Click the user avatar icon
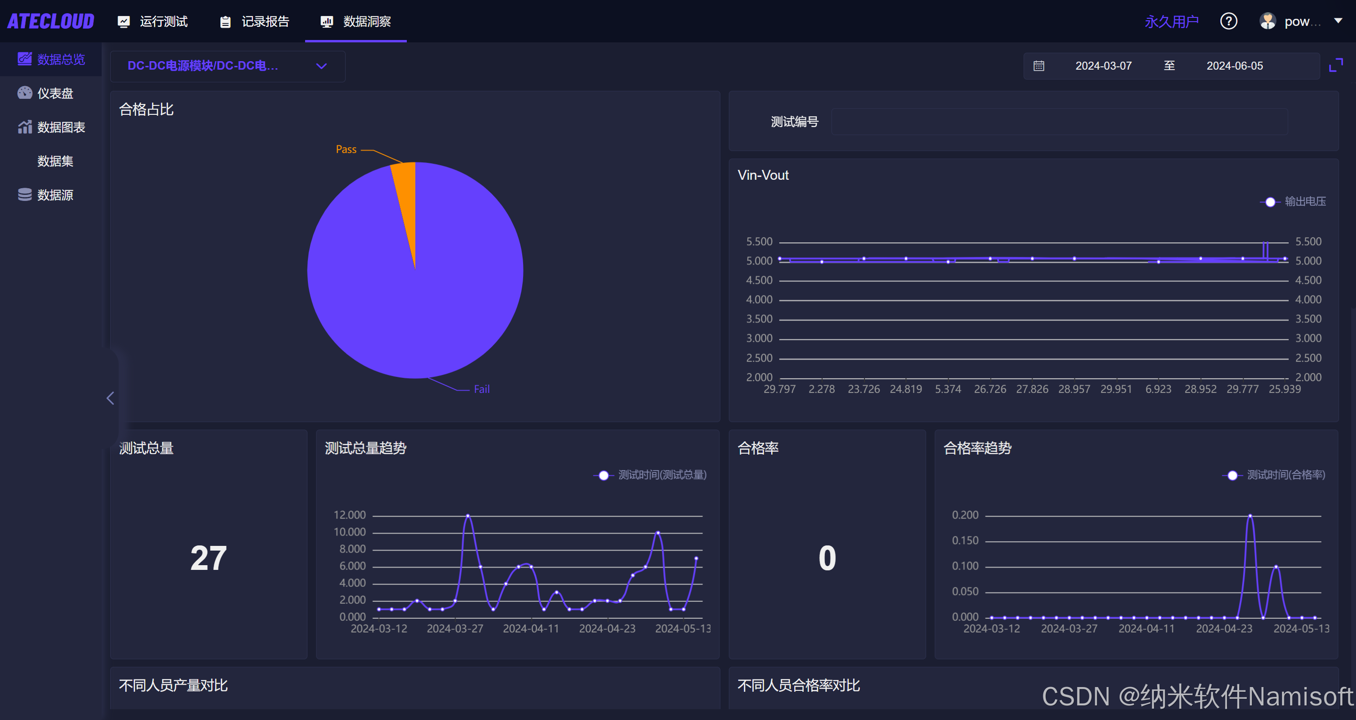The image size is (1356, 720). [1267, 21]
